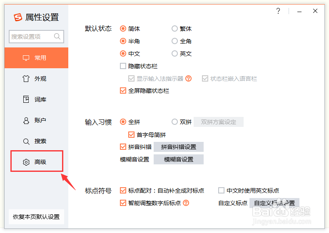
Task: Click the 模糊音设置 button
Action: coord(178,159)
